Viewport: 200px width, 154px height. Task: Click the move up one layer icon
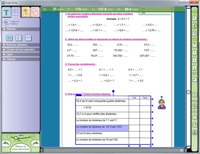click(x=195, y=53)
